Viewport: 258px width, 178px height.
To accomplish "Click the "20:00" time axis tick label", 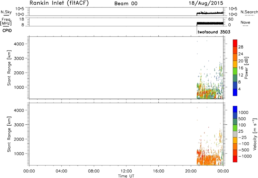I will click(191, 171).
